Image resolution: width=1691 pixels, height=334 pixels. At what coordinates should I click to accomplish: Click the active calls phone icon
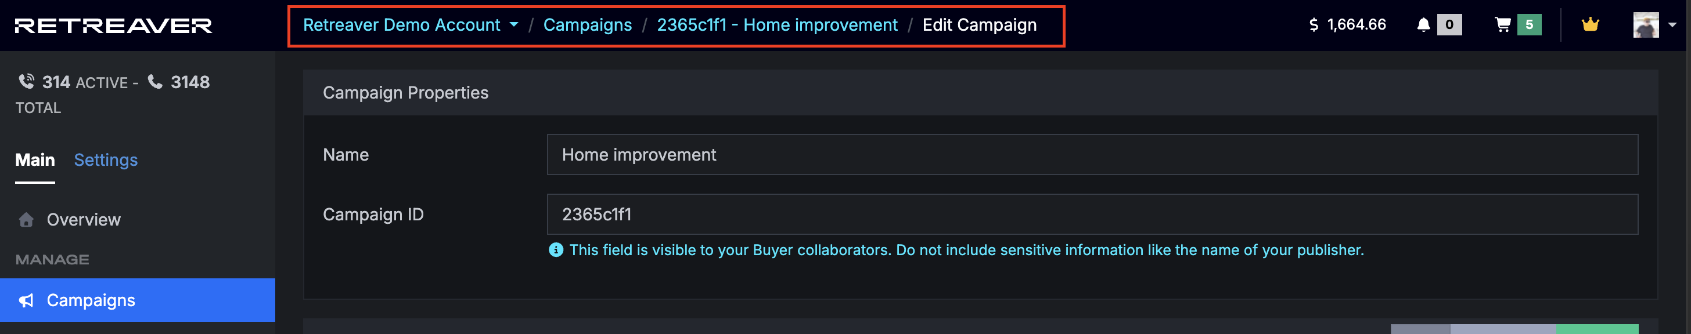click(26, 82)
